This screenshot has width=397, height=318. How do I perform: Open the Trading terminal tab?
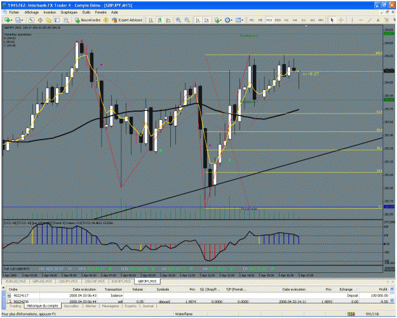tap(15, 306)
